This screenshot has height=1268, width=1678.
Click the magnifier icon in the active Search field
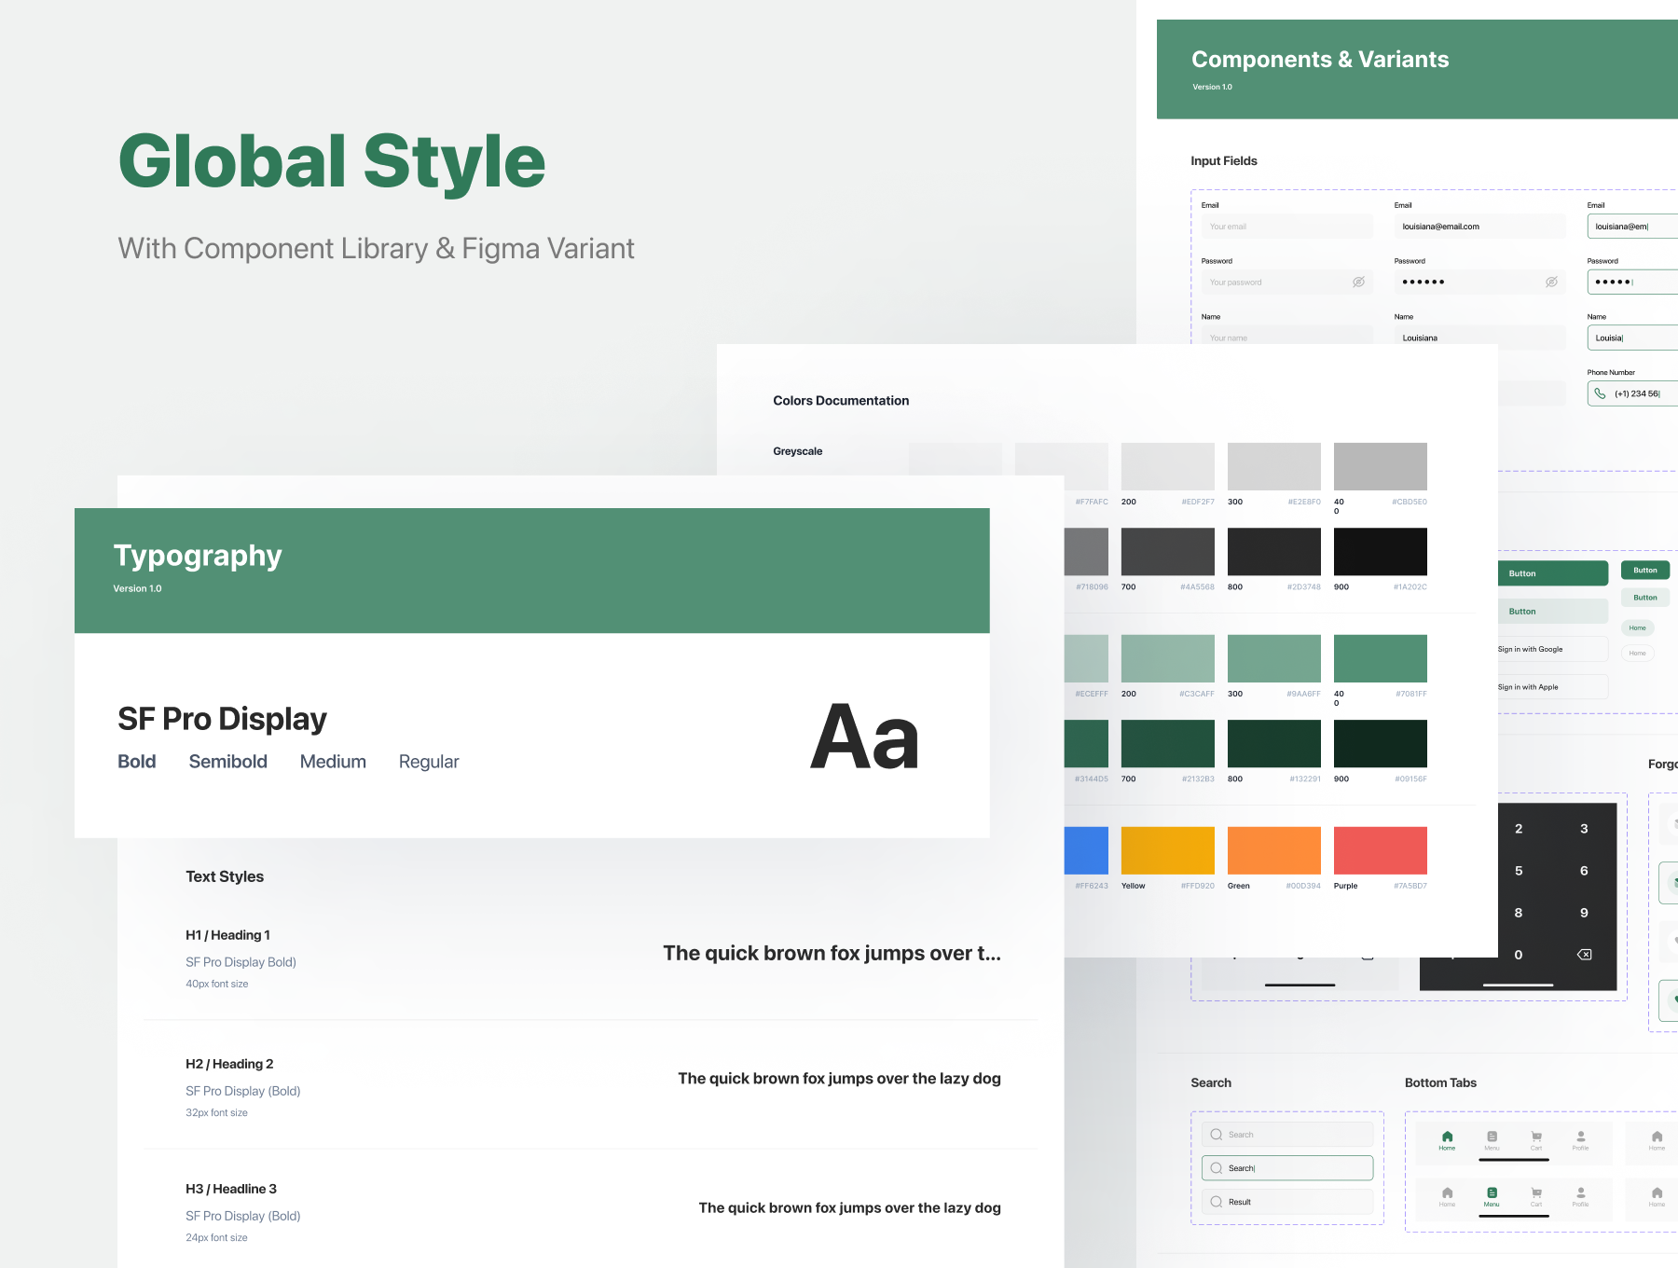click(x=1217, y=1168)
